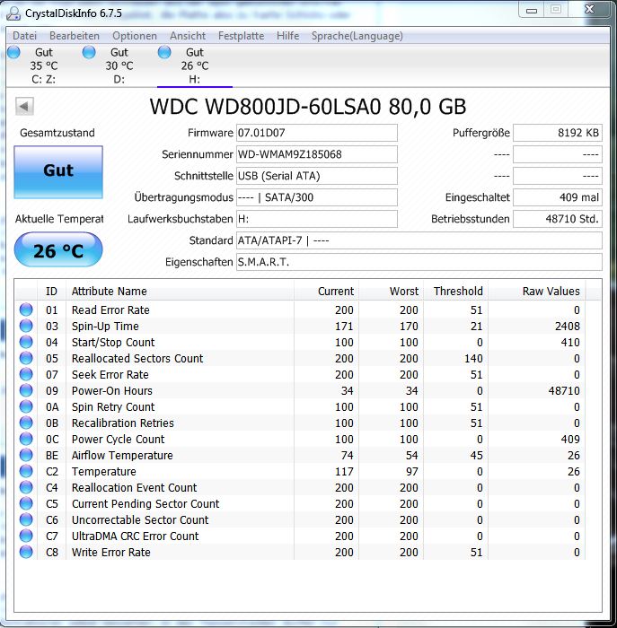Click the status orb for Power Cycle Count
This screenshot has height=628, width=617.
[26, 439]
